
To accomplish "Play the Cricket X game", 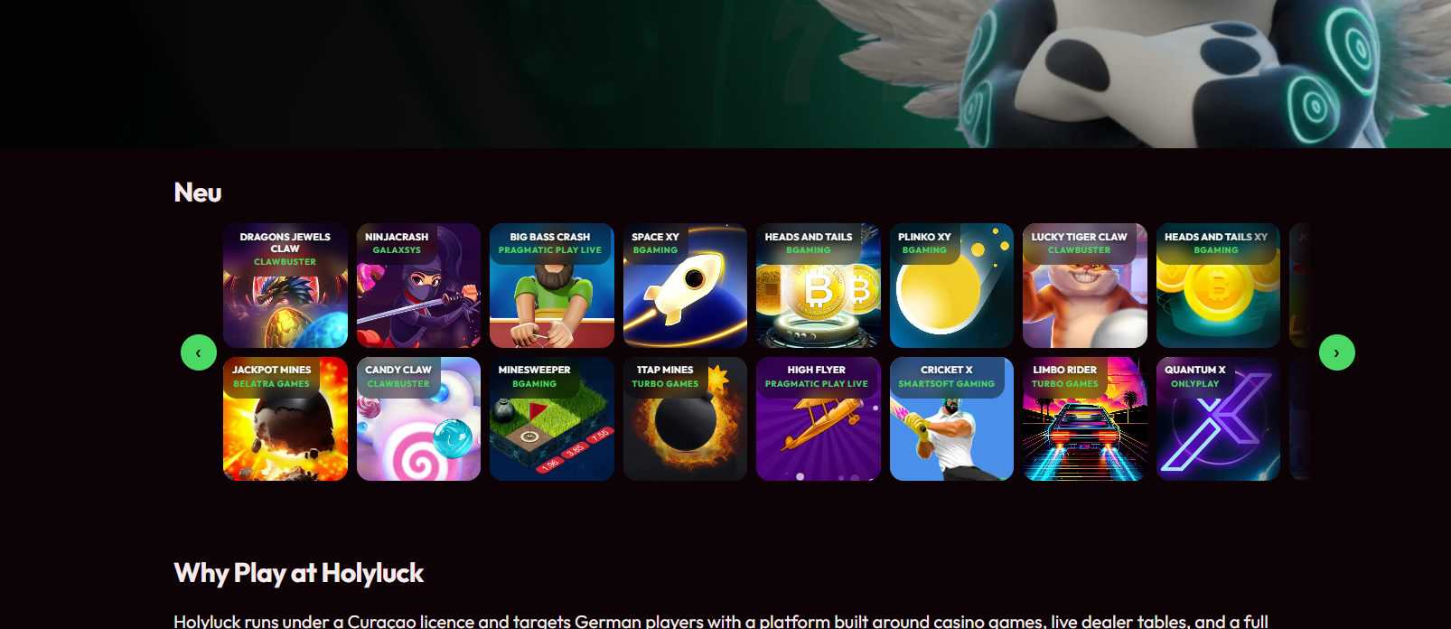I will [951, 418].
